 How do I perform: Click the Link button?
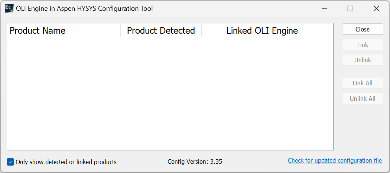pyautogui.click(x=362, y=45)
